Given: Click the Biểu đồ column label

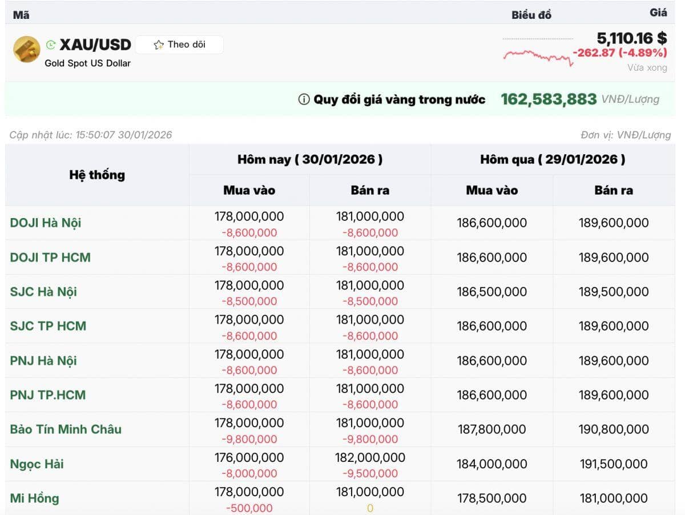Looking at the screenshot, I should [x=531, y=15].
